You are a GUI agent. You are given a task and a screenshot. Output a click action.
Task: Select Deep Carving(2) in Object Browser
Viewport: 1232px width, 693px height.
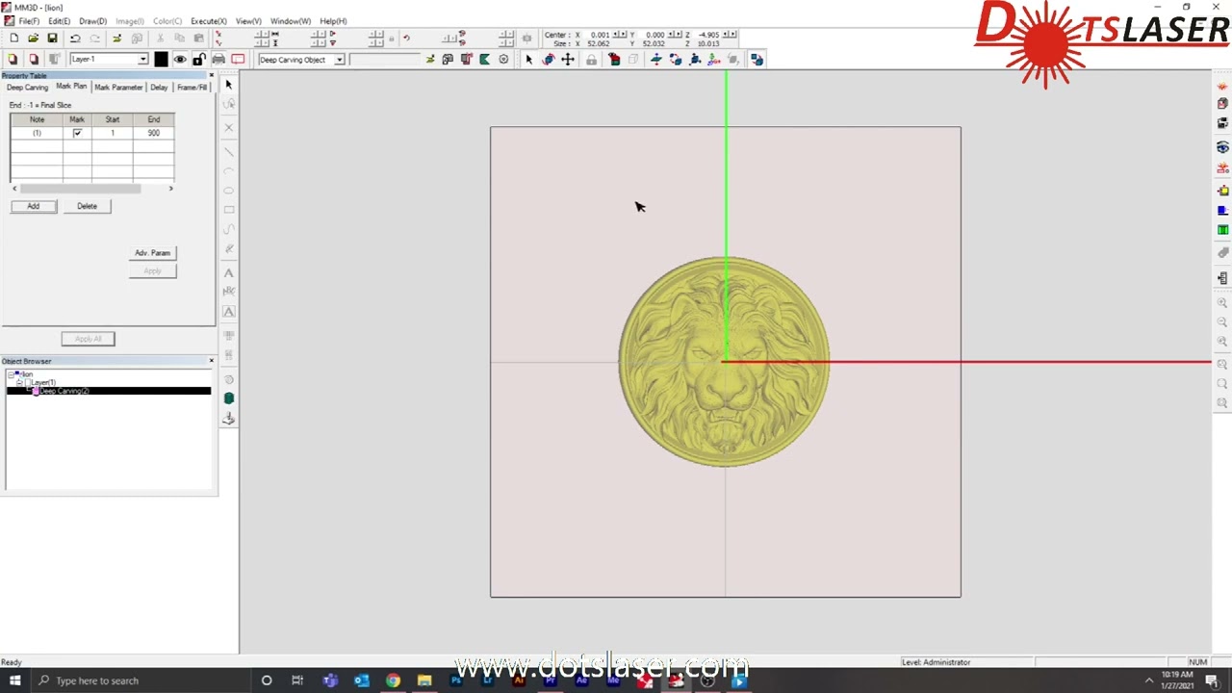click(x=64, y=391)
